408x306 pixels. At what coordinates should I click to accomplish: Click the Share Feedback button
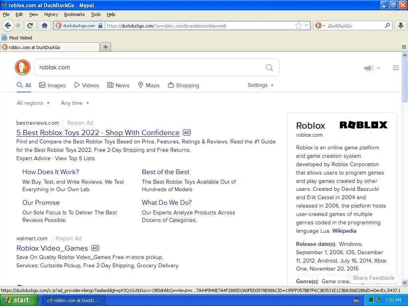click(373, 278)
